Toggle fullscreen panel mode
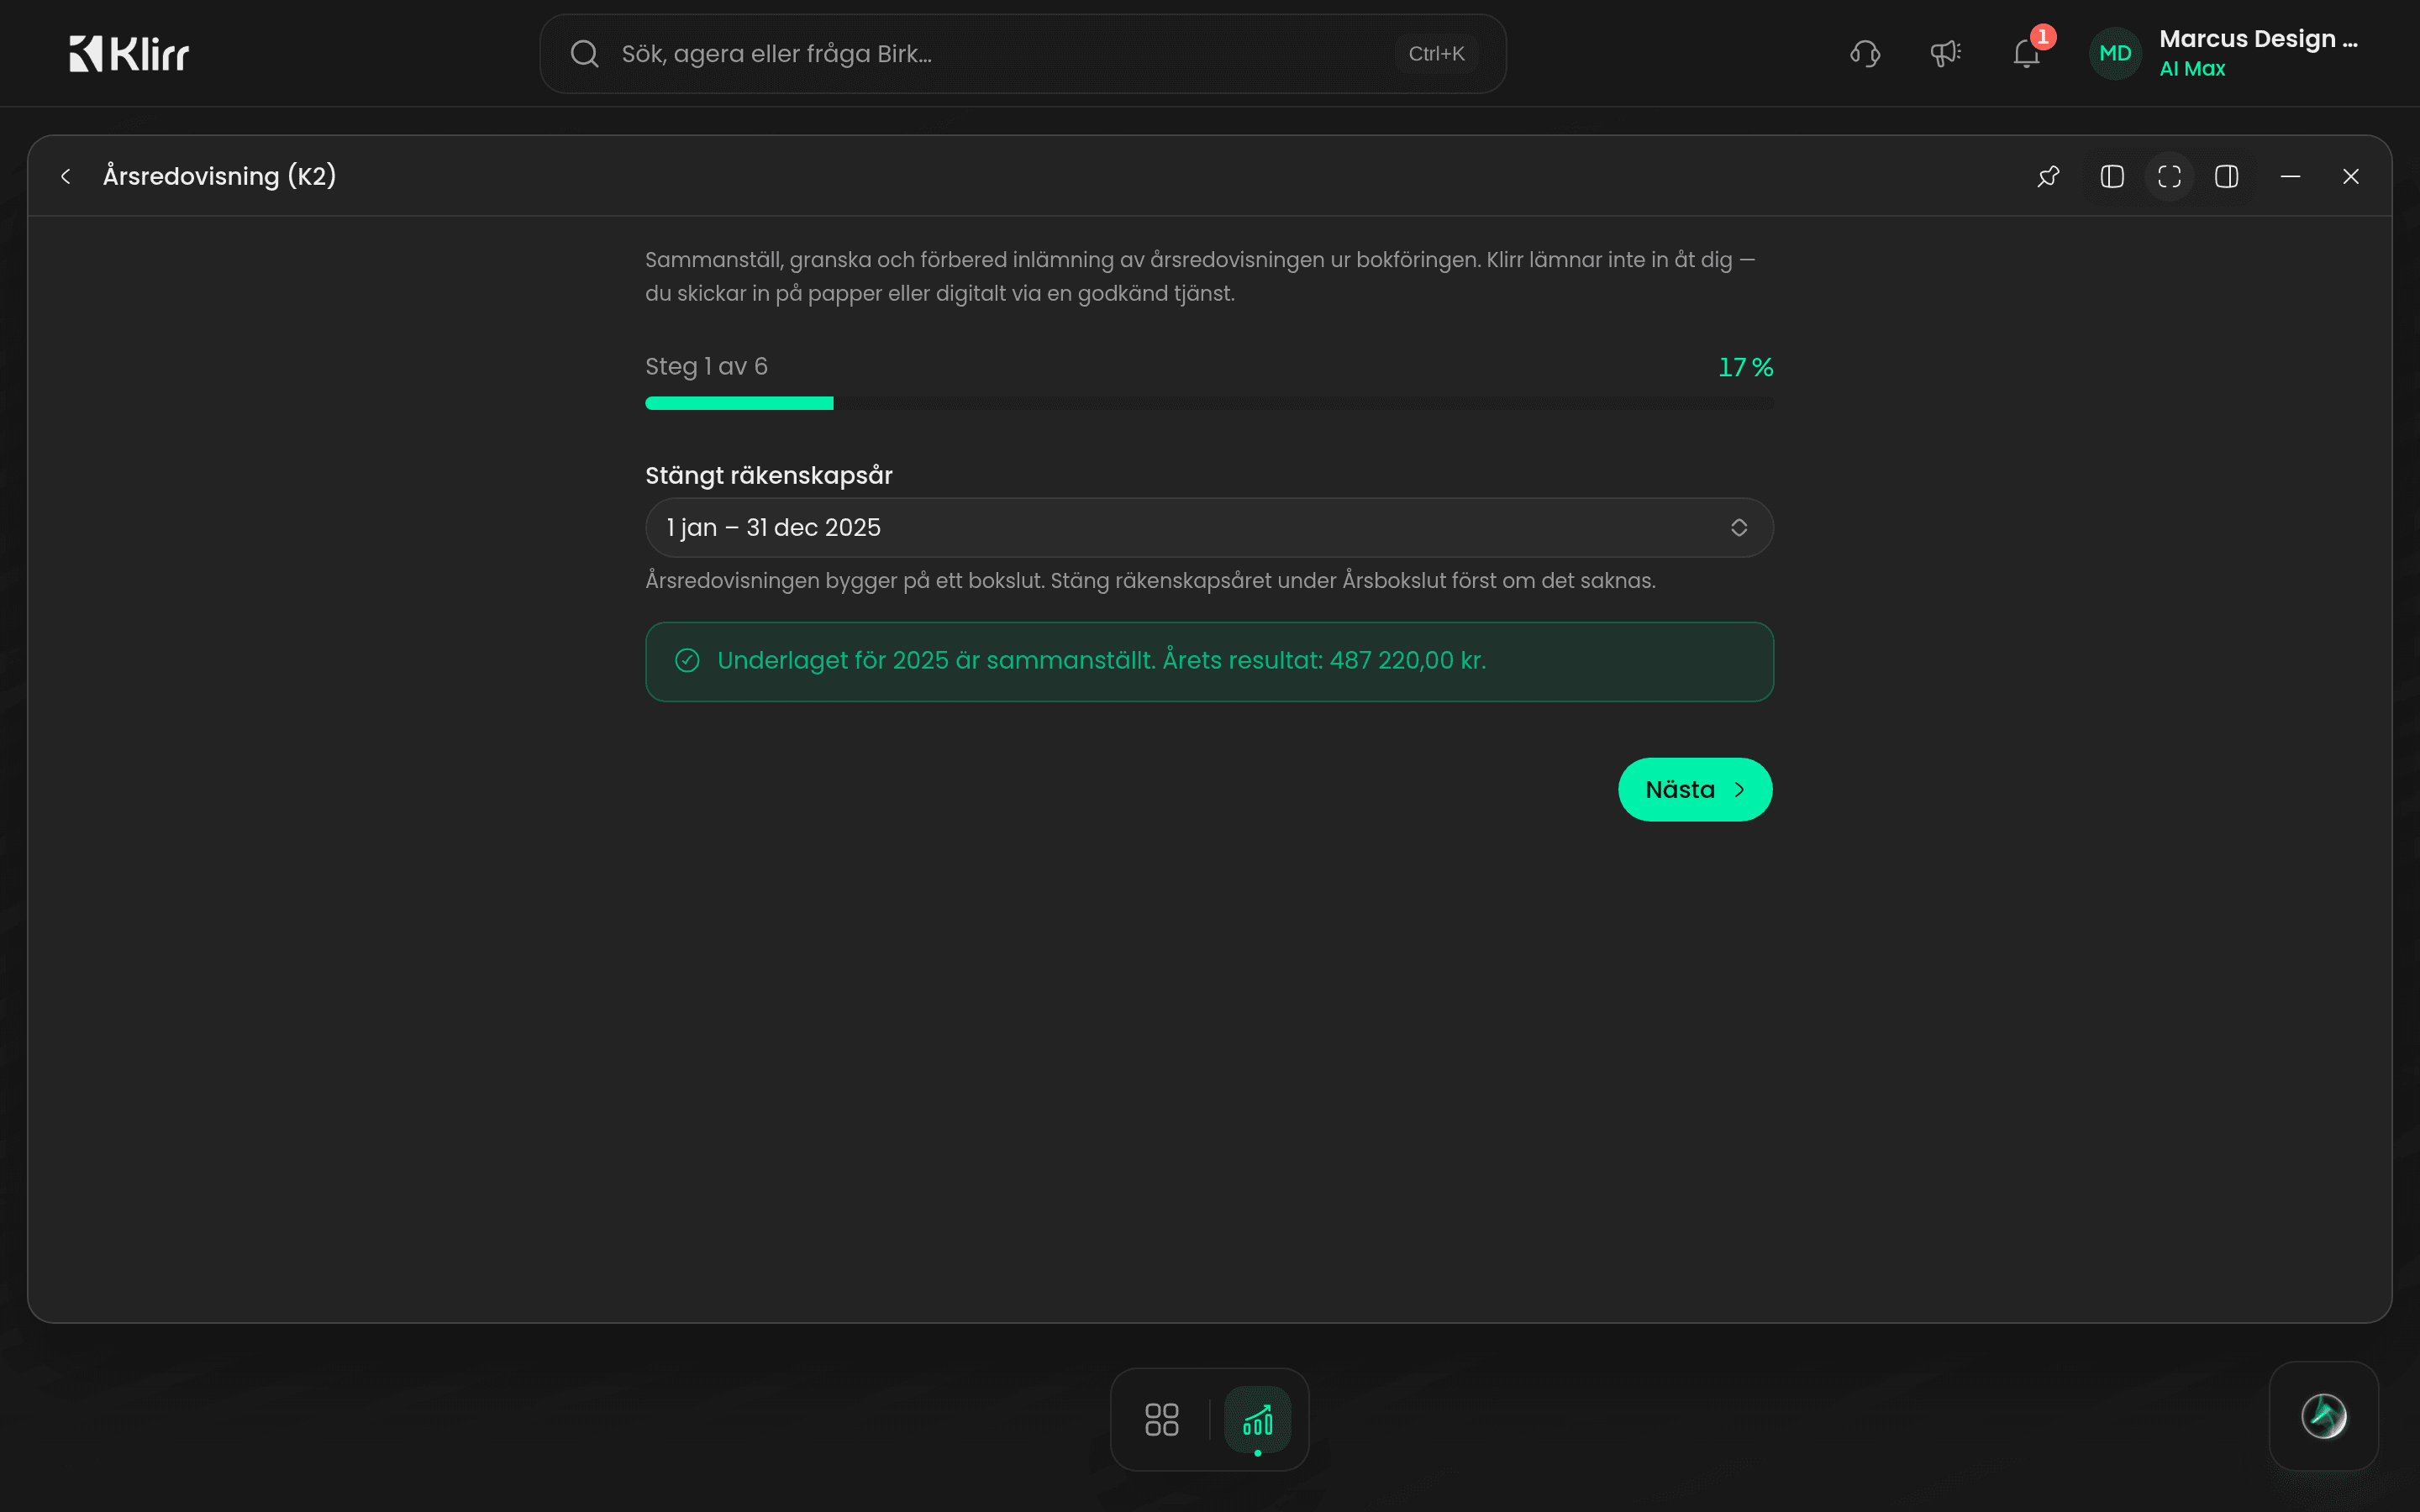This screenshot has height=1512, width=2420. tap(2169, 177)
